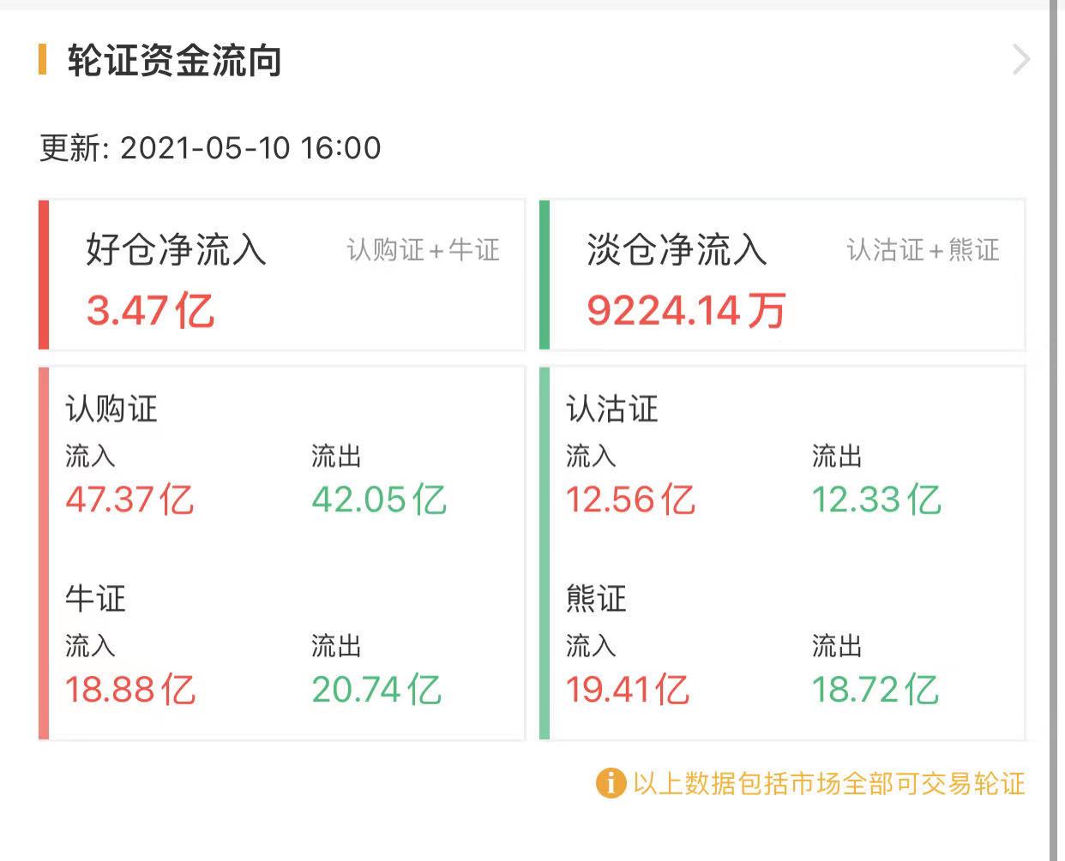
Task: Tap the 以上数据包括市场全部可交易轮证 notice text
Action: 828,783
